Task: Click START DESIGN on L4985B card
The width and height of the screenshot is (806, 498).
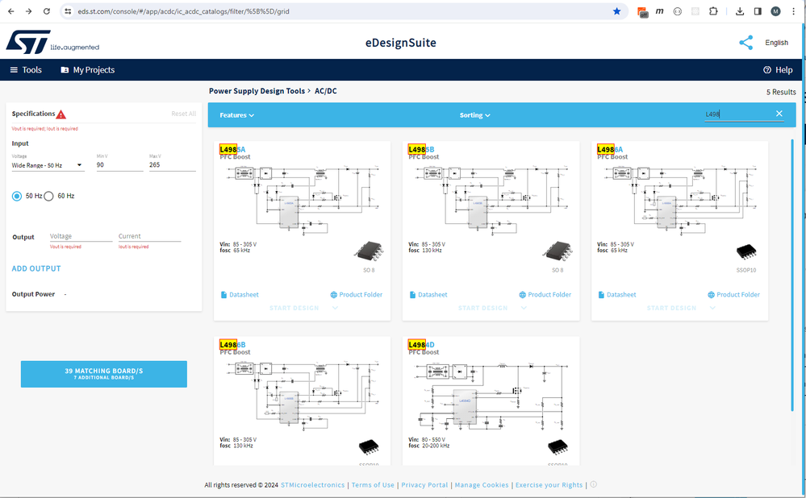Action: click(482, 308)
